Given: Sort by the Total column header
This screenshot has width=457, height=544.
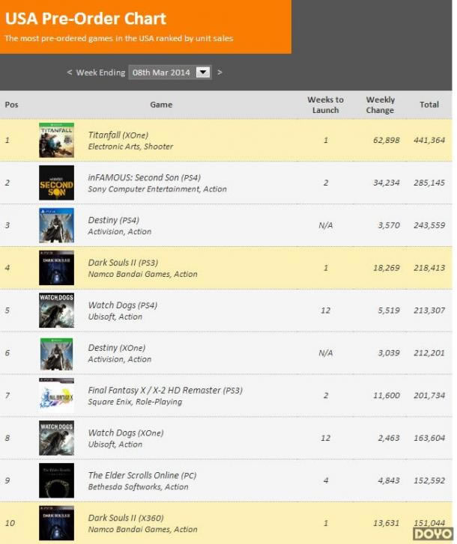Looking at the screenshot, I should click(429, 105).
